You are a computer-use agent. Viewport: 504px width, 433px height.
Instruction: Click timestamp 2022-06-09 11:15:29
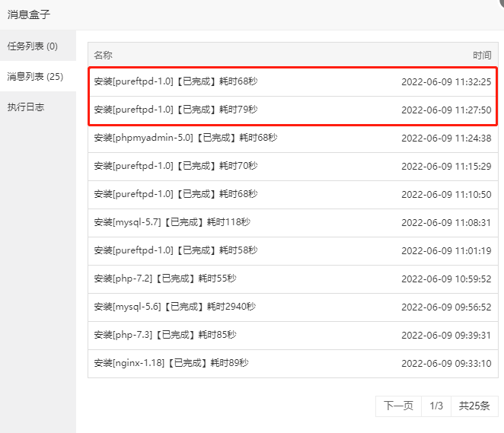click(x=446, y=167)
